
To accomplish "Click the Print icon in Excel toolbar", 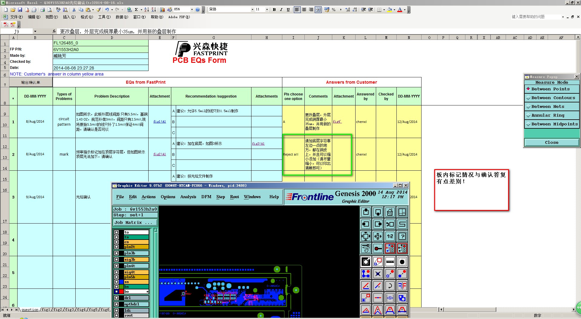I will [x=43, y=10].
